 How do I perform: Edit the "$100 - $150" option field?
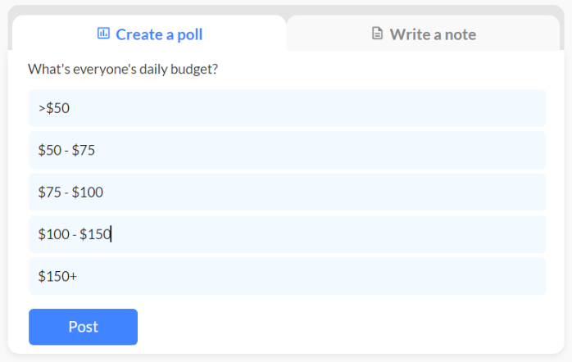(x=287, y=235)
